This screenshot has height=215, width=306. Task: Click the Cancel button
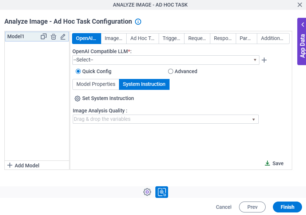(x=224, y=207)
